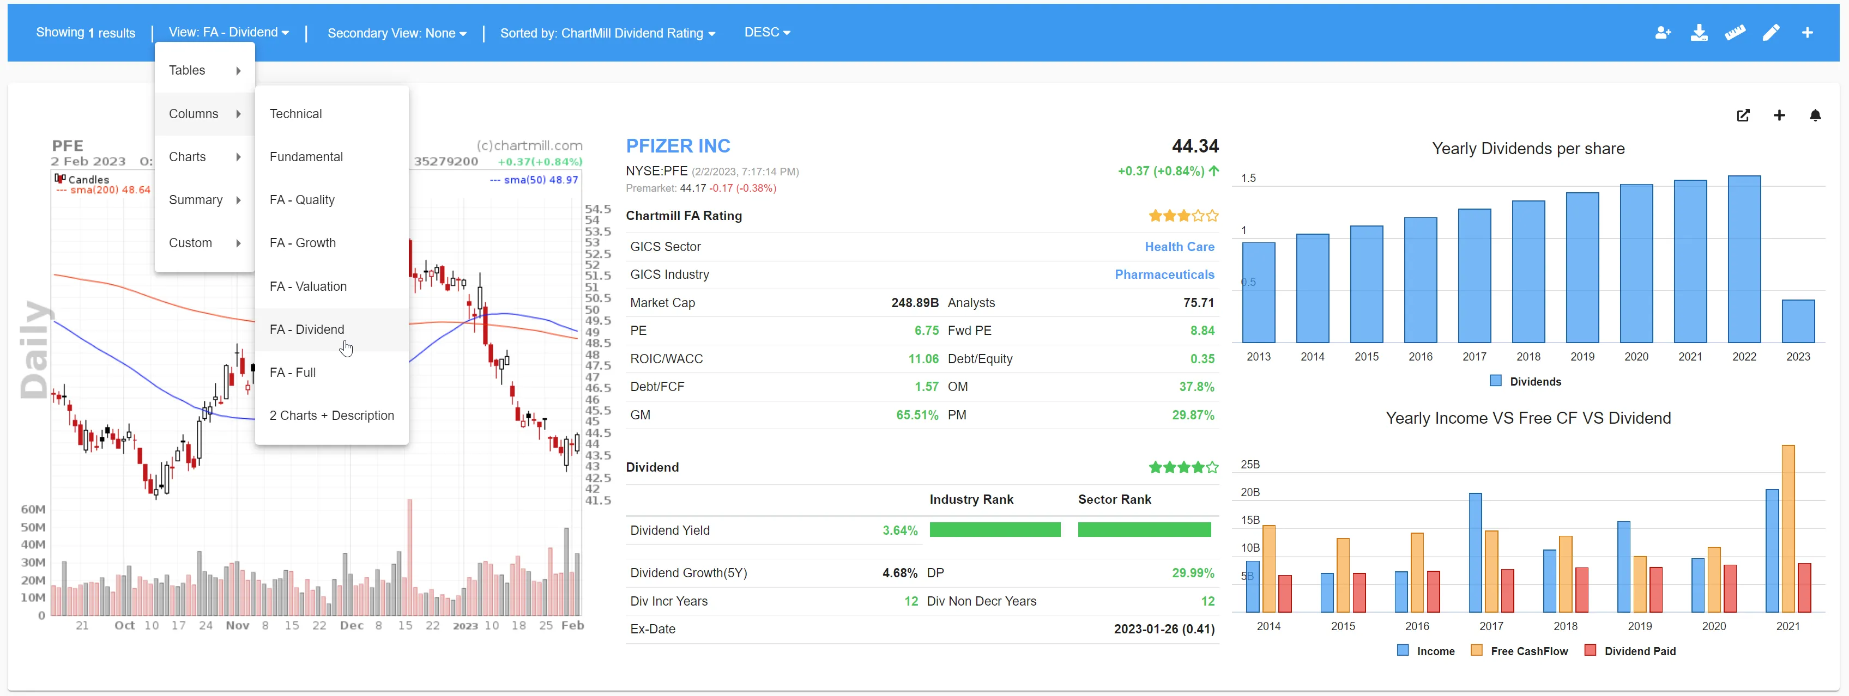
Task: Click the pencil edit icon
Action: coord(1771,33)
